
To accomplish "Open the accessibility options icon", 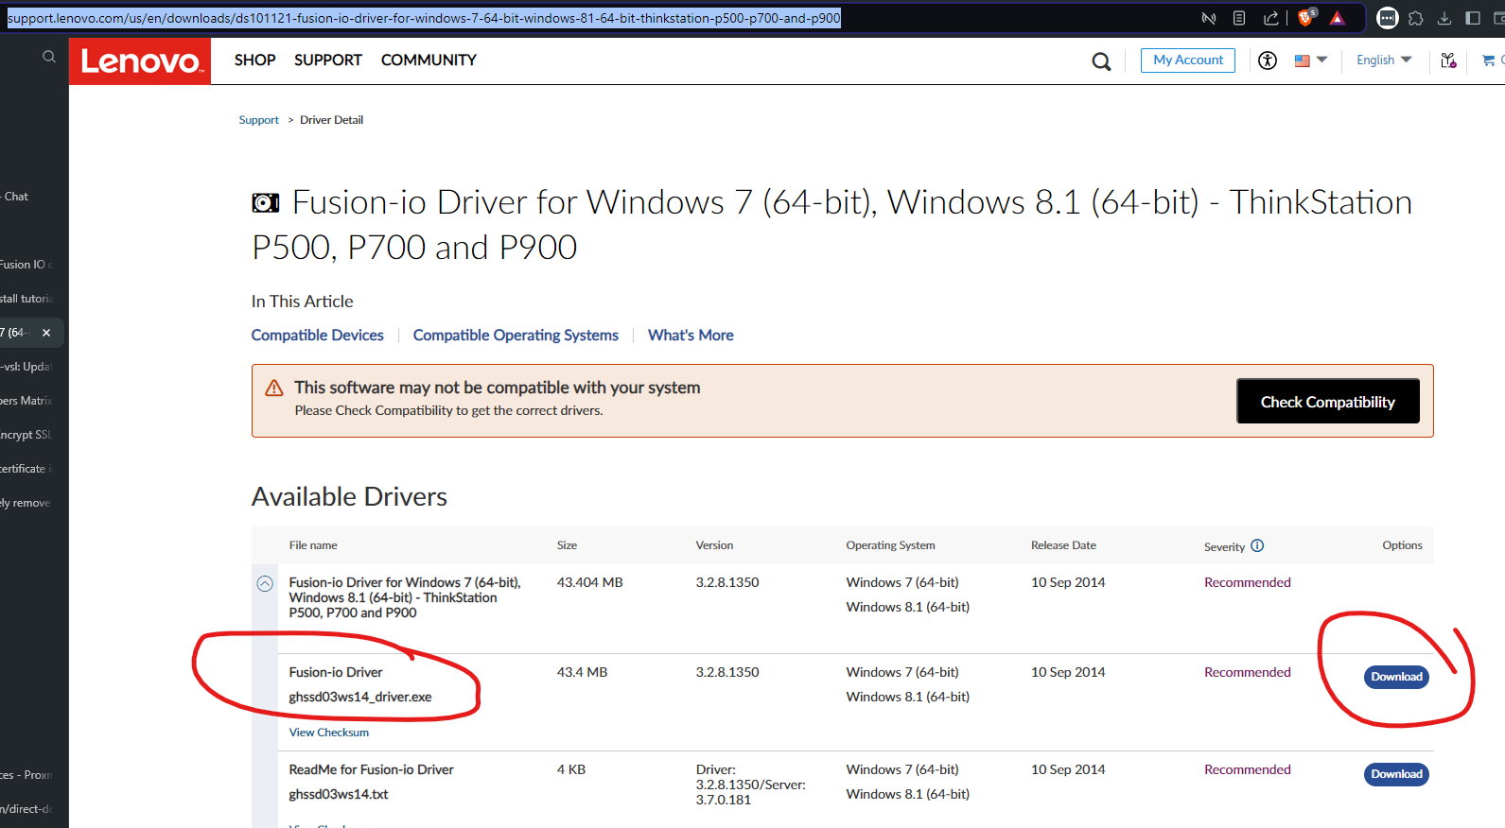I will point(1268,60).
